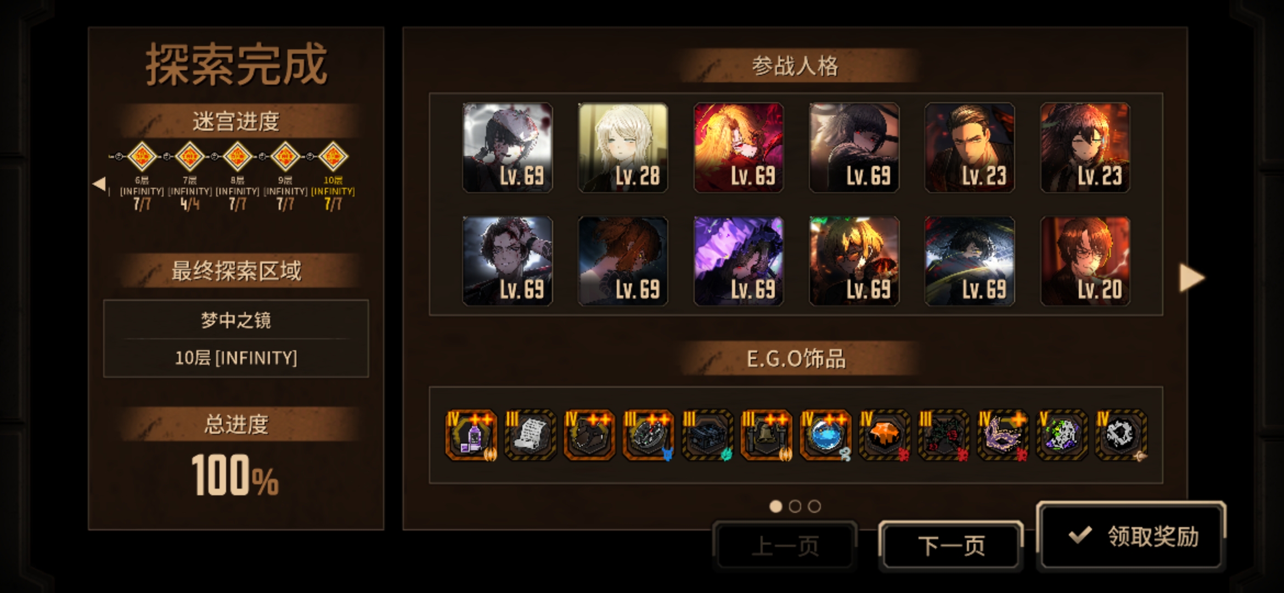Select the 7层 floor diamond marker
Screen dimensions: 1284x593
[x=190, y=157]
